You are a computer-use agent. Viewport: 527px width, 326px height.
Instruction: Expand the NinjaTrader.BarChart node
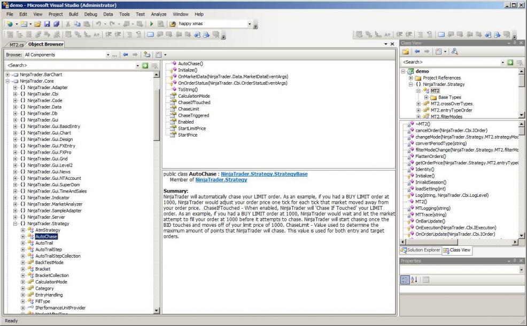point(7,75)
